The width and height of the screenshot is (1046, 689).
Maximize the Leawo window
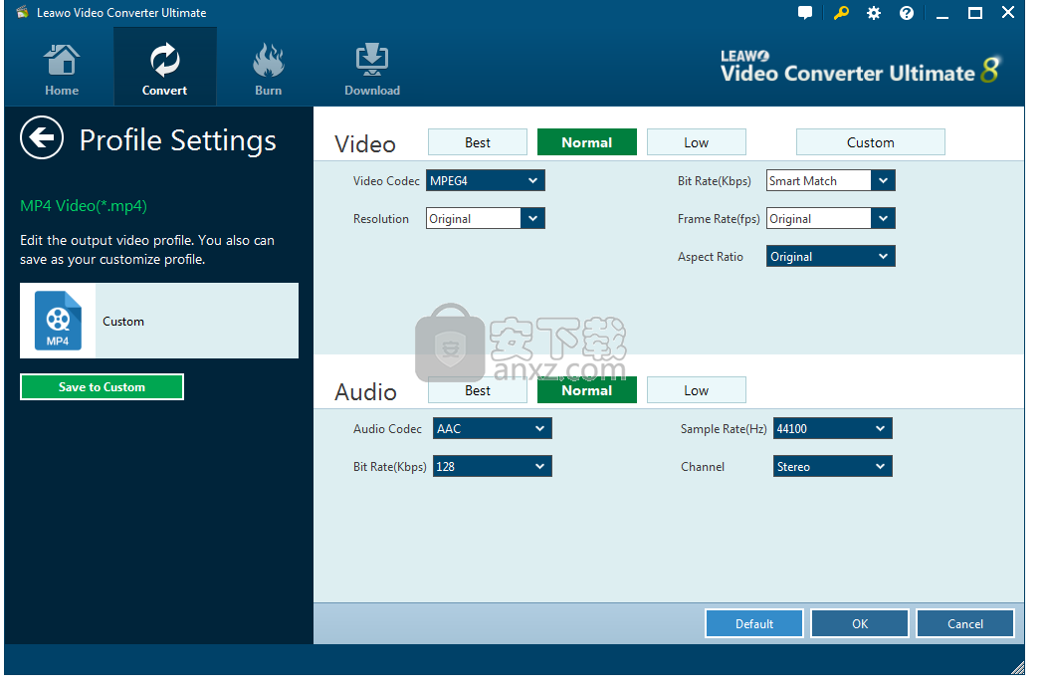pos(975,13)
